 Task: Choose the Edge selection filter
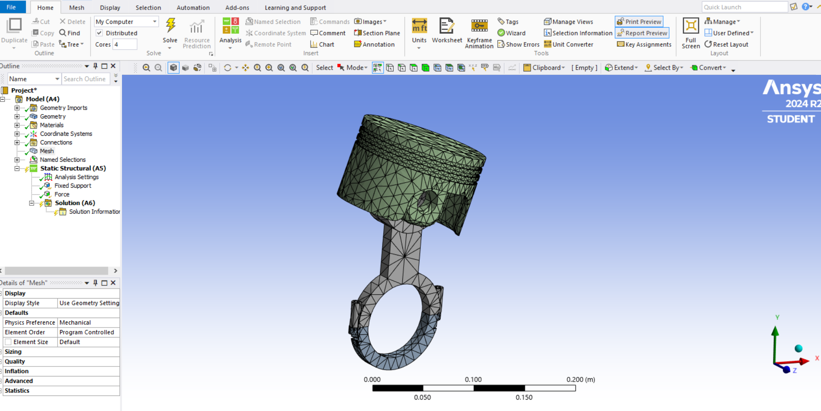[x=402, y=68]
